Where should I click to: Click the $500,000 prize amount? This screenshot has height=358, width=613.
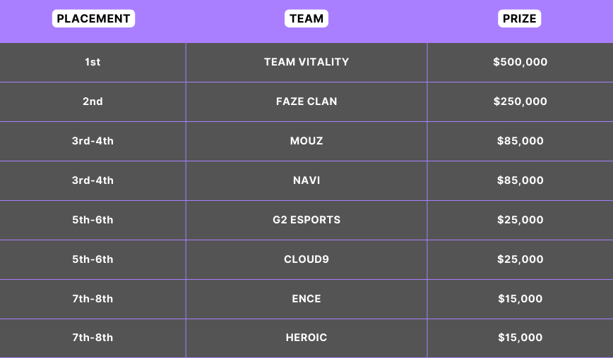point(520,62)
